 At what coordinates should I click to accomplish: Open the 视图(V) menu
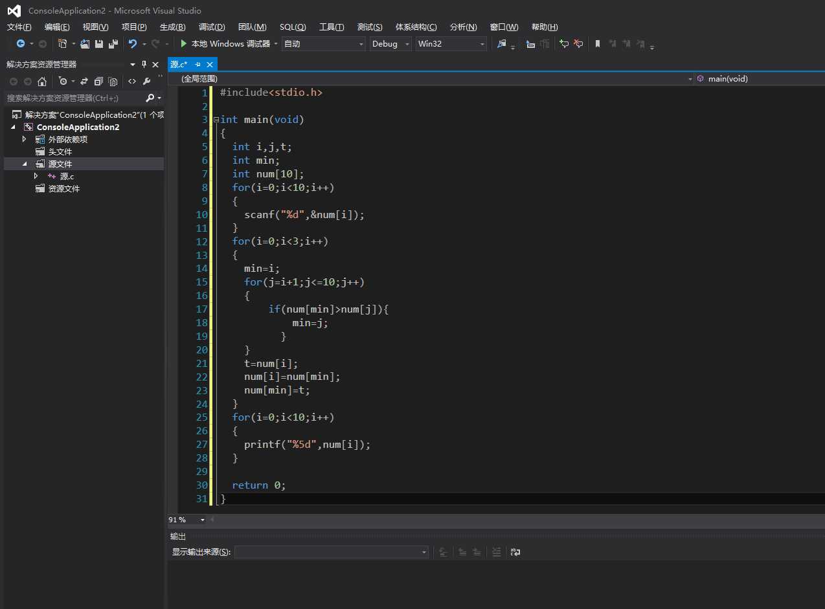[x=95, y=27]
